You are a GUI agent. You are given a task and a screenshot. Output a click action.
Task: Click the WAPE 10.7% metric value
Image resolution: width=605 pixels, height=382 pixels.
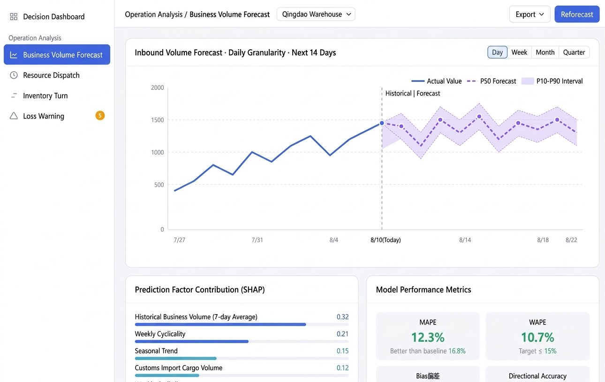[x=537, y=337]
